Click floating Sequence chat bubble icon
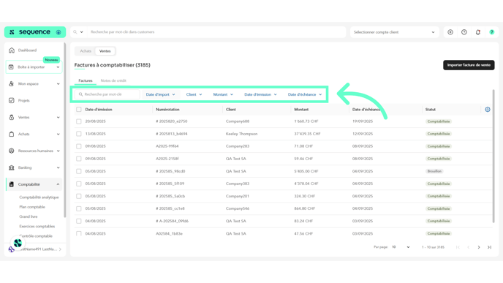Screen dimensions: 503x283 point(18,243)
